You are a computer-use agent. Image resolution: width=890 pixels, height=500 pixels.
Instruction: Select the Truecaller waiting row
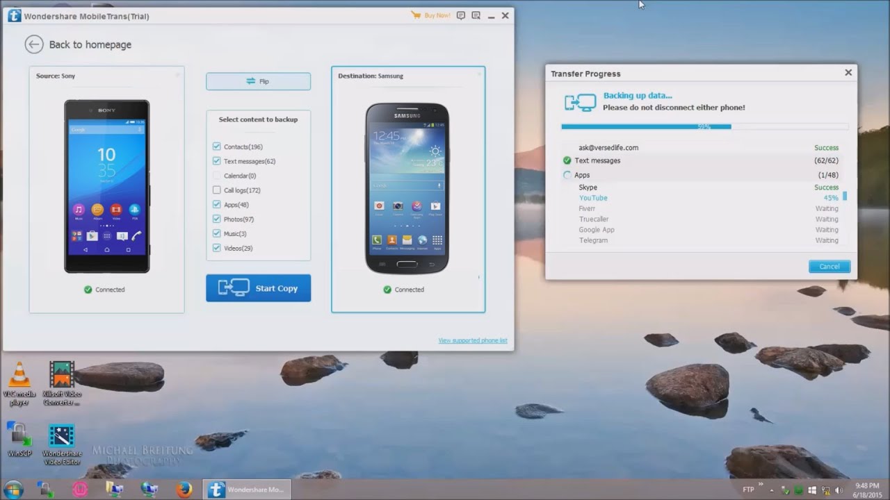click(702, 219)
